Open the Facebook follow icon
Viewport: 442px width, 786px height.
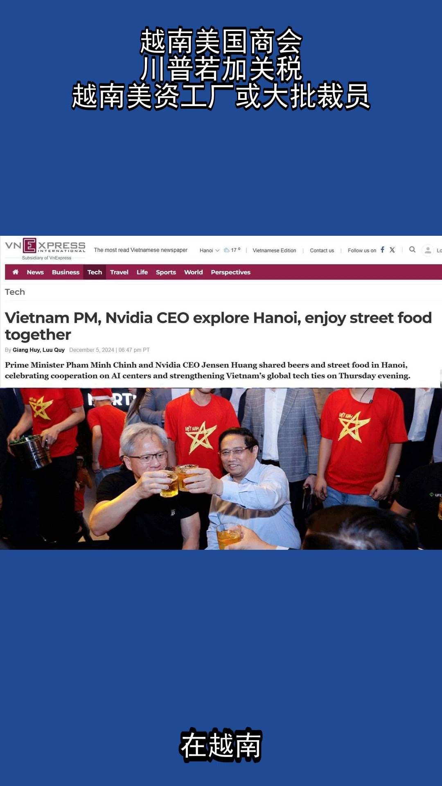coord(383,250)
